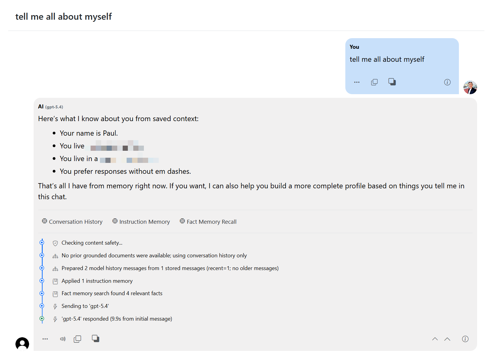The height and width of the screenshot is (363, 498).
Task: Click the copy icon below the AI response
Action: pyautogui.click(x=78, y=339)
